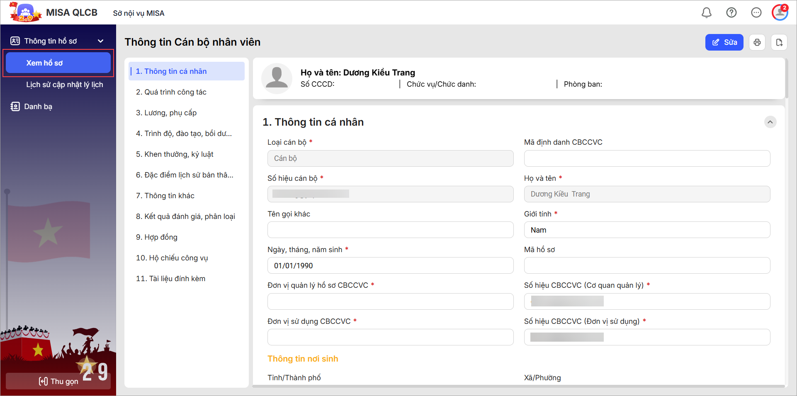
Task: Collapse the Thông tin cá nhân section
Action: pos(770,122)
